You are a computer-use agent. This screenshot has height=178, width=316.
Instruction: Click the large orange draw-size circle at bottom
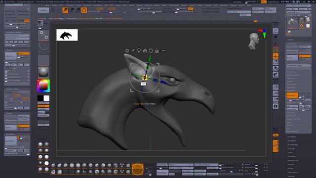click(138, 169)
